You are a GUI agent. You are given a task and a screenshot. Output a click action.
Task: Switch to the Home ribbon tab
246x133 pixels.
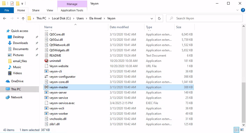21,10
